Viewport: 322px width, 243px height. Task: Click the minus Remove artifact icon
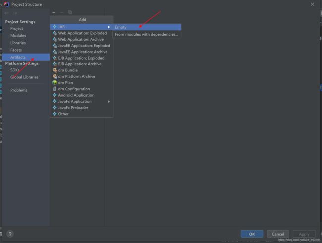click(x=62, y=12)
